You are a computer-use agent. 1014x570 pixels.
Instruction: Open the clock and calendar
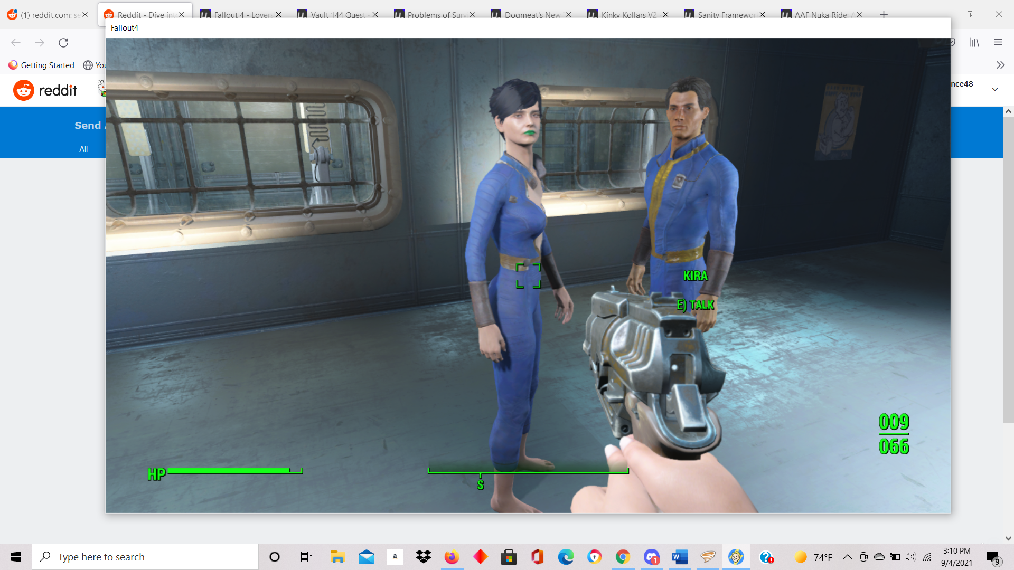[956, 557]
